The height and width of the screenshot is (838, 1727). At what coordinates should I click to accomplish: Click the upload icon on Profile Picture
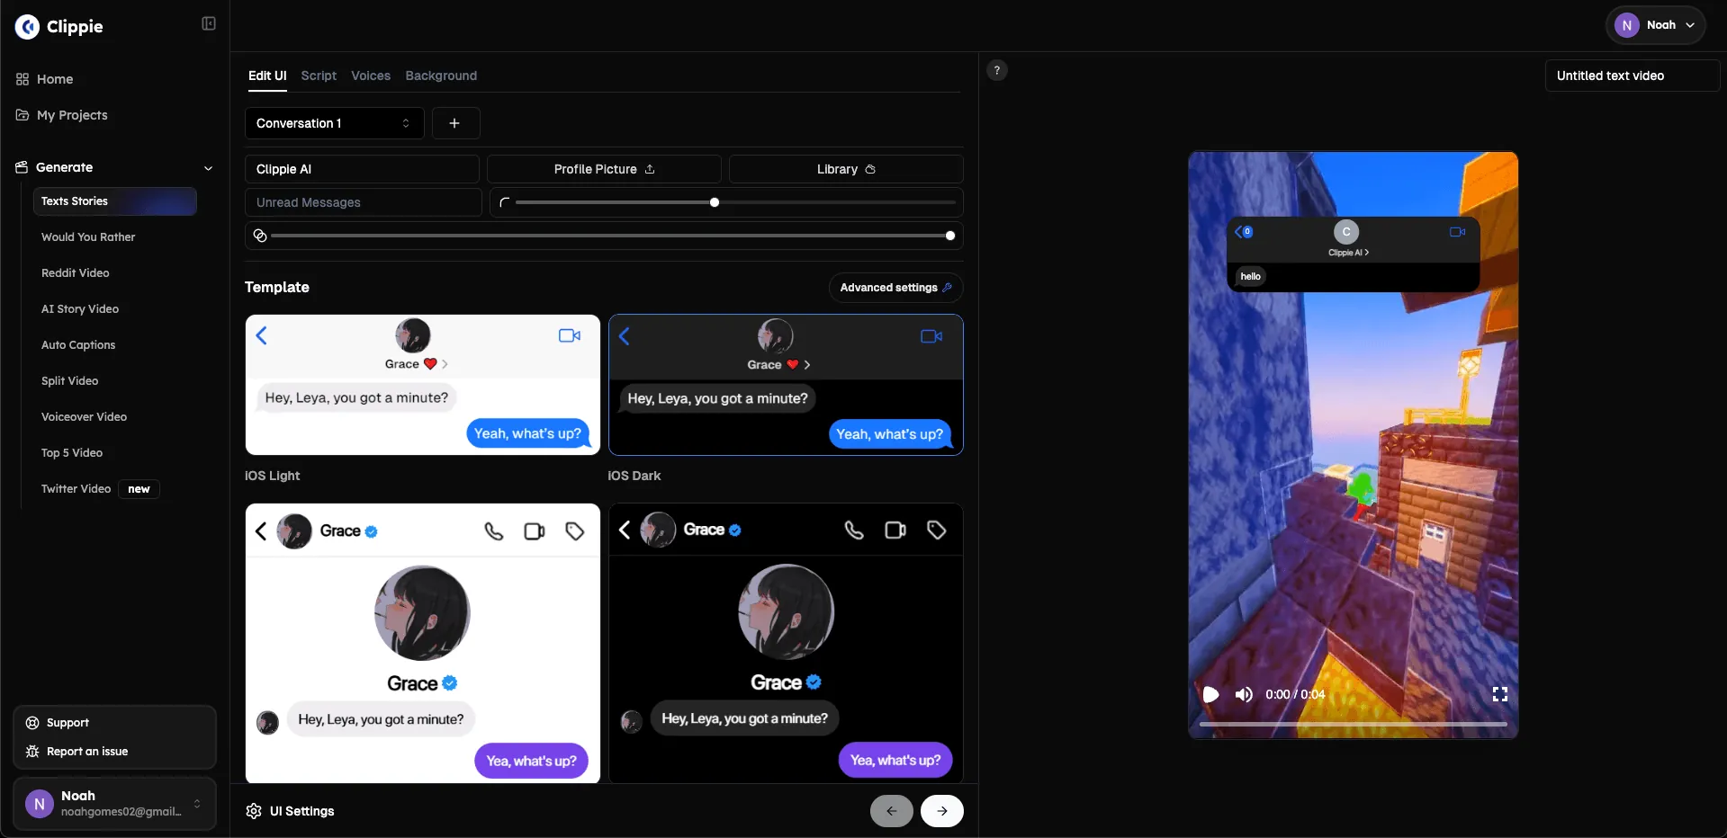[650, 169]
